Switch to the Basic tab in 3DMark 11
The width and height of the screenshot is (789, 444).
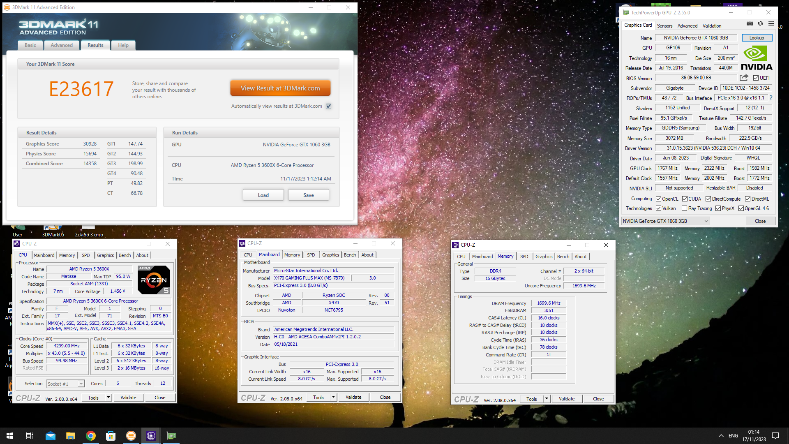[30, 45]
